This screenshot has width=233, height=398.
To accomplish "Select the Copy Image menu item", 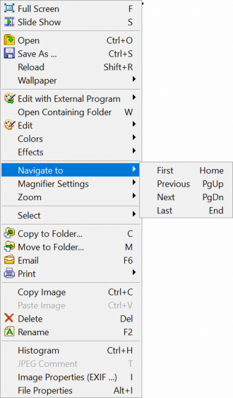I will coord(71,292).
